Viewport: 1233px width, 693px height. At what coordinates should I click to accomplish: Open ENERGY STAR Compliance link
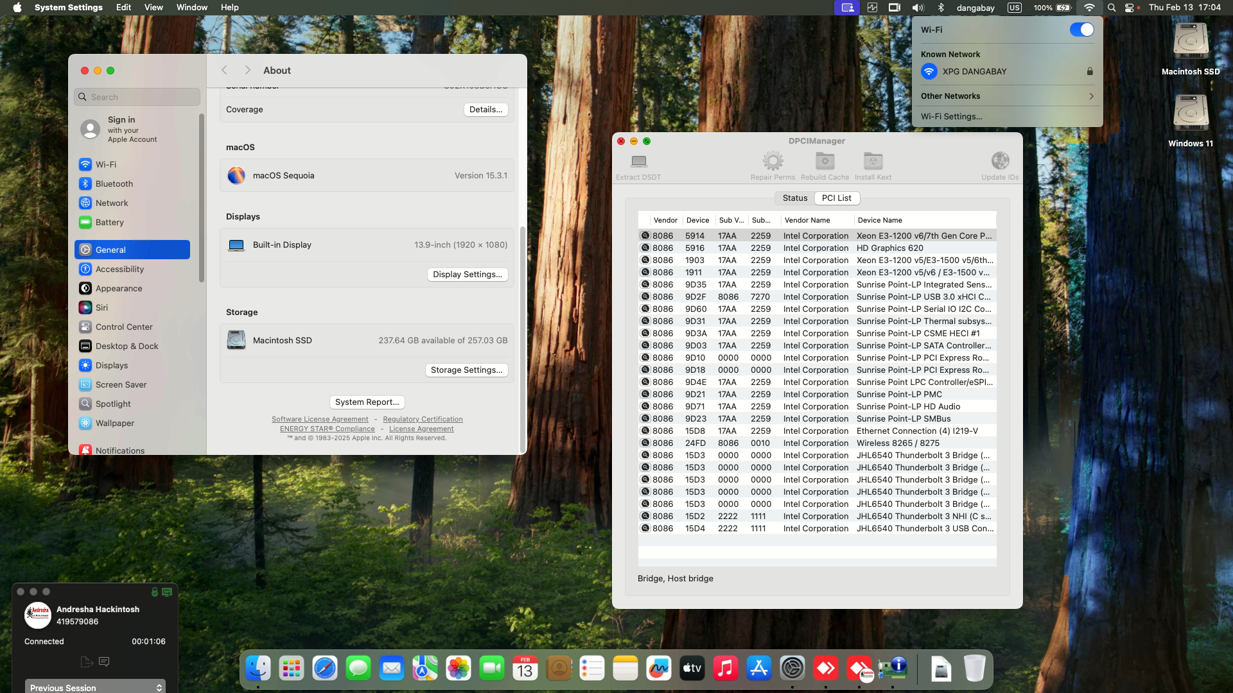coord(327,429)
